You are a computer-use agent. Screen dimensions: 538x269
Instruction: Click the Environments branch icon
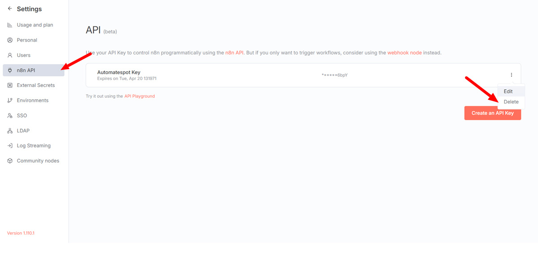click(x=10, y=100)
